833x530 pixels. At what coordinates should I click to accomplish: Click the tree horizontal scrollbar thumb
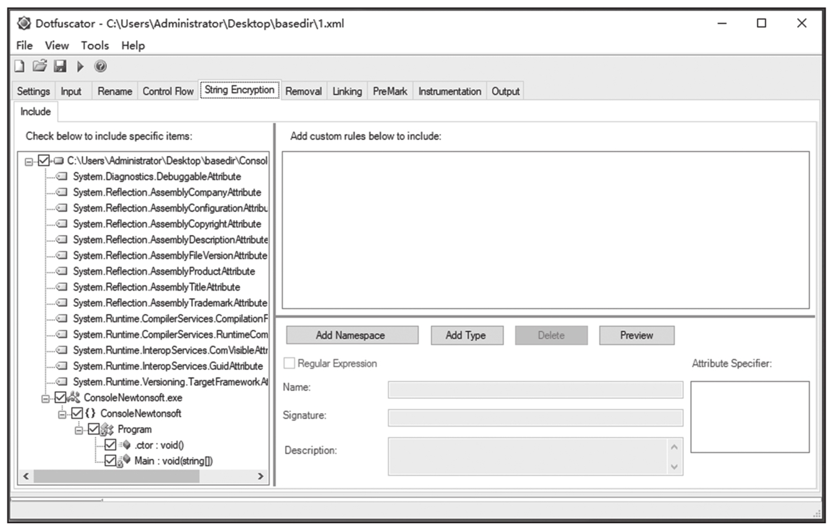tap(117, 476)
